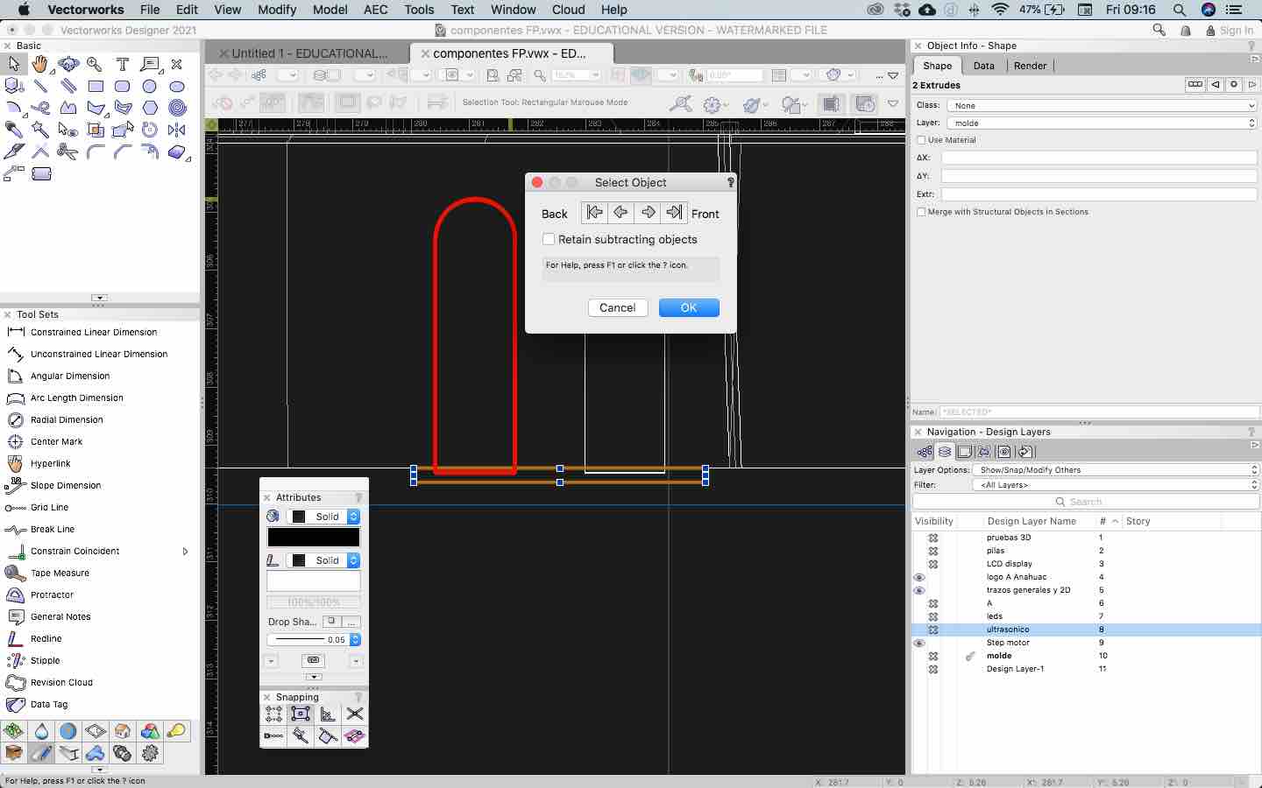Toggle Merge with Structural Objects in Sections
The width and height of the screenshot is (1262, 788).
click(x=921, y=212)
